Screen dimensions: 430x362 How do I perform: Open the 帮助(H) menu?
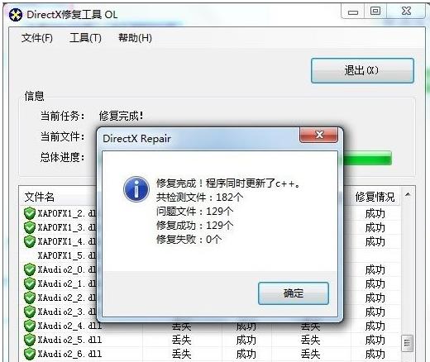click(x=135, y=38)
